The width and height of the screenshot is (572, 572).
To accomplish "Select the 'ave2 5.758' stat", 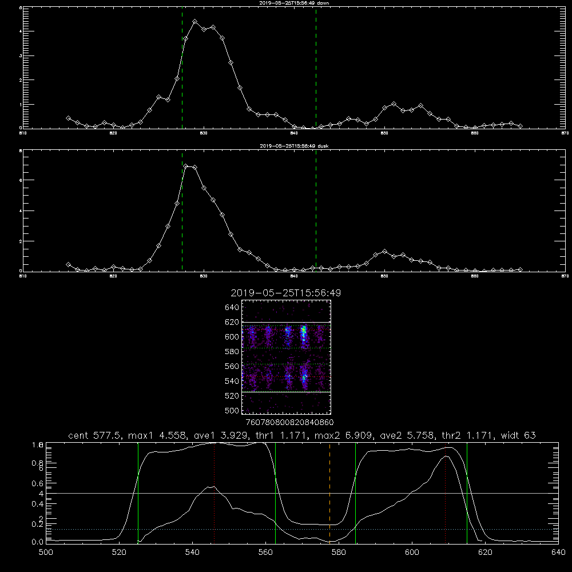I will 407,435.
